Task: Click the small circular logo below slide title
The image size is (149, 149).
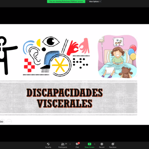Action: (x=9, y=121)
